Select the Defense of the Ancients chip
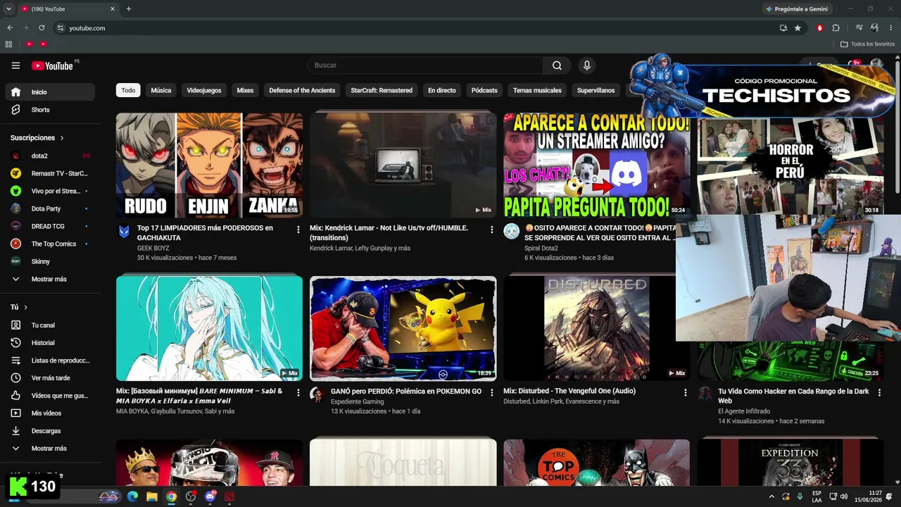The height and width of the screenshot is (507, 901). pos(302,90)
